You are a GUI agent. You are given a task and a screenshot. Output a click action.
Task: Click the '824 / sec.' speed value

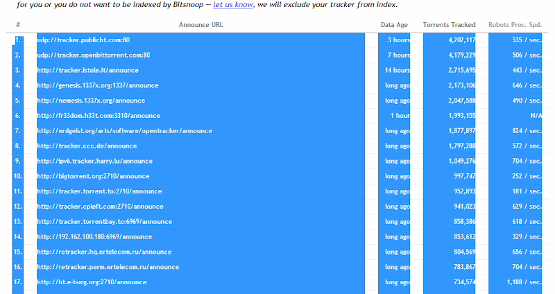click(527, 131)
